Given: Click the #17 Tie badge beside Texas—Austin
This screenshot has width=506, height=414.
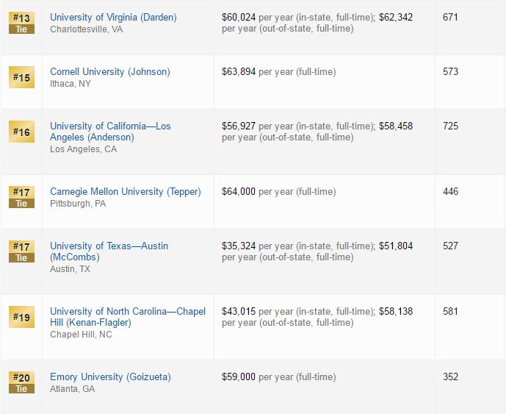Looking at the screenshot, I should (x=21, y=251).
